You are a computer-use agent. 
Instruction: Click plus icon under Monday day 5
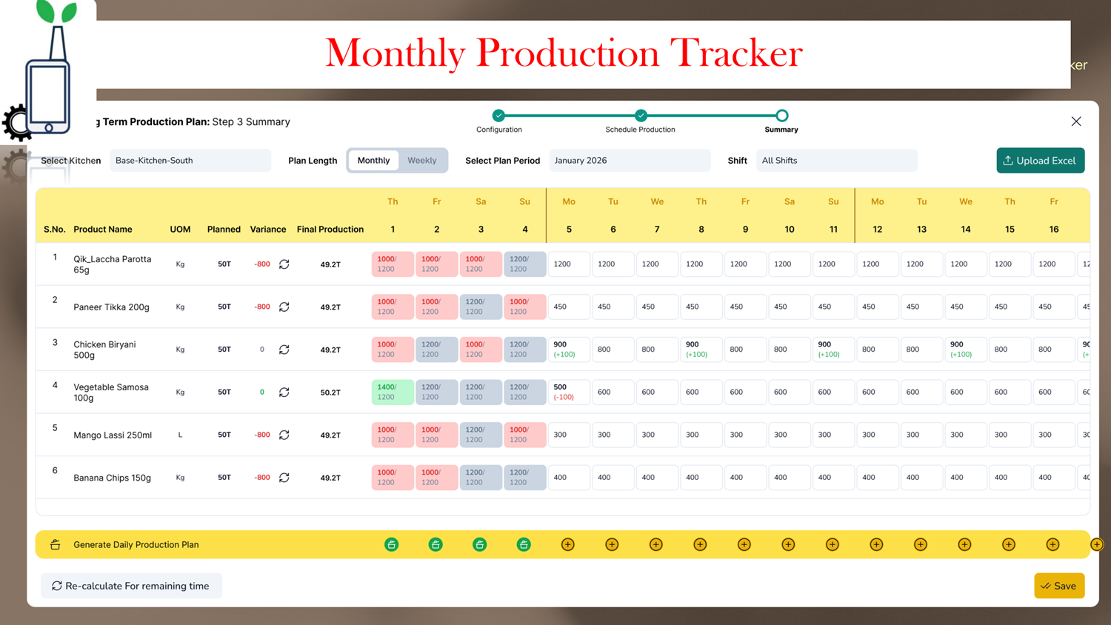[x=568, y=545]
